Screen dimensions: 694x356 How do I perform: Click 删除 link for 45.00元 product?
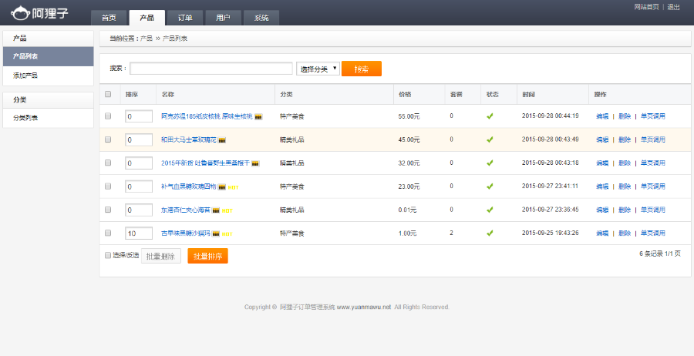coord(624,139)
